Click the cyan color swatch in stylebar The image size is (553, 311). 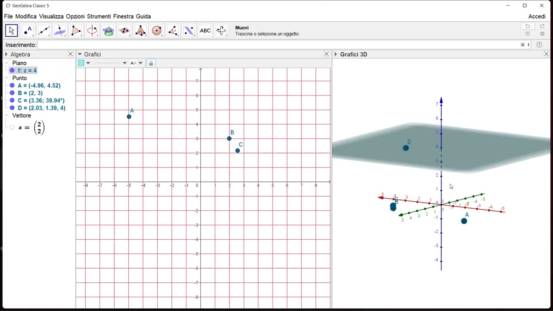click(x=81, y=63)
